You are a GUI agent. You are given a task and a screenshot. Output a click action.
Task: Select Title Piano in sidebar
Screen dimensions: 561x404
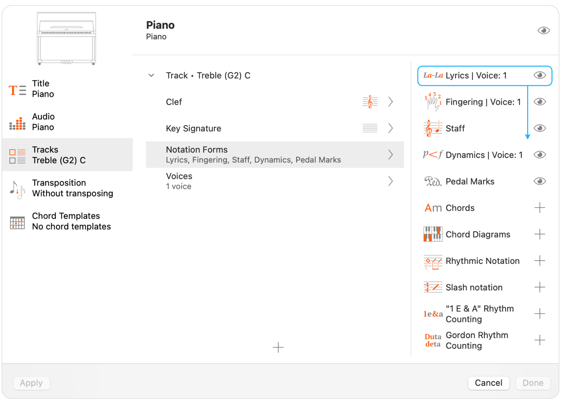tap(67, 89)
